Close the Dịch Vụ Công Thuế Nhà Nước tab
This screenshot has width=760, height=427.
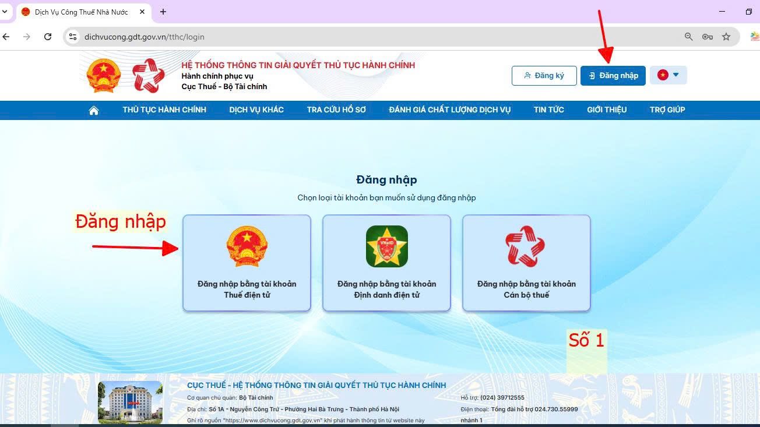[142, 12]
